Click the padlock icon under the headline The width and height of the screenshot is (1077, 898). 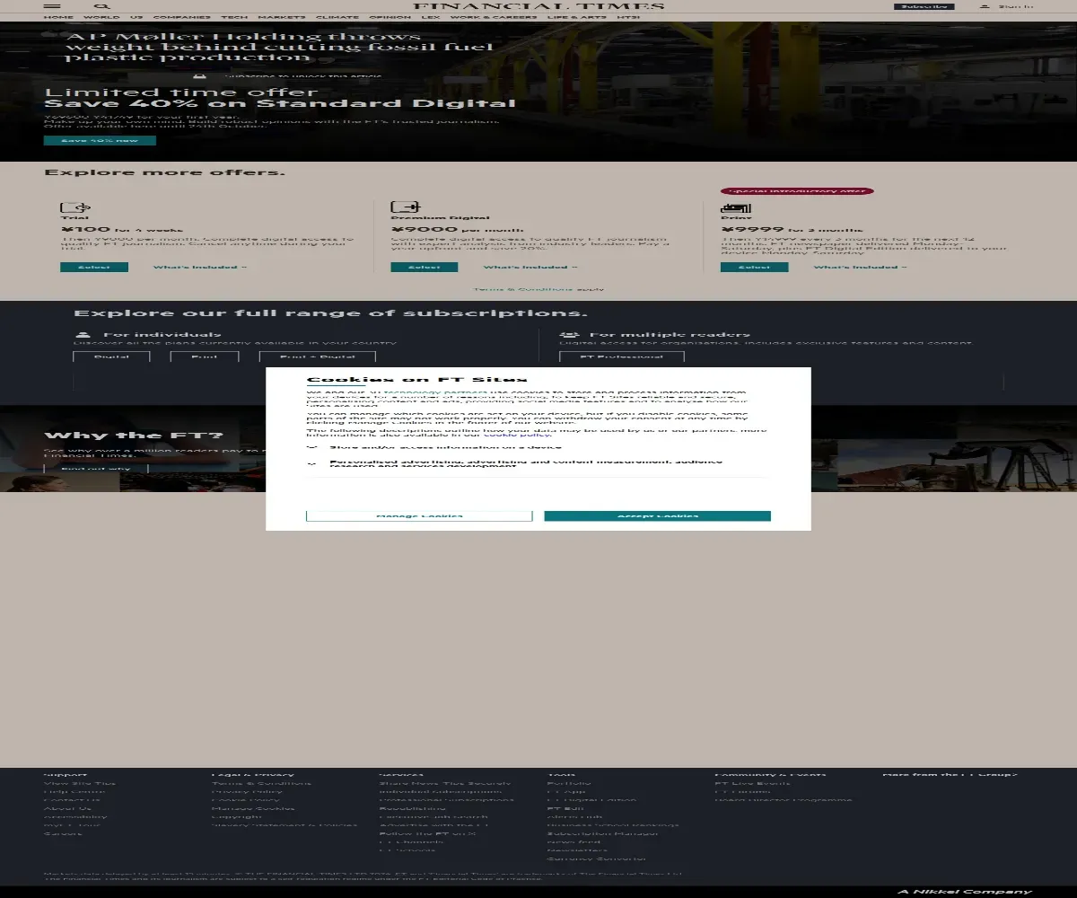[x=199, y=77]
